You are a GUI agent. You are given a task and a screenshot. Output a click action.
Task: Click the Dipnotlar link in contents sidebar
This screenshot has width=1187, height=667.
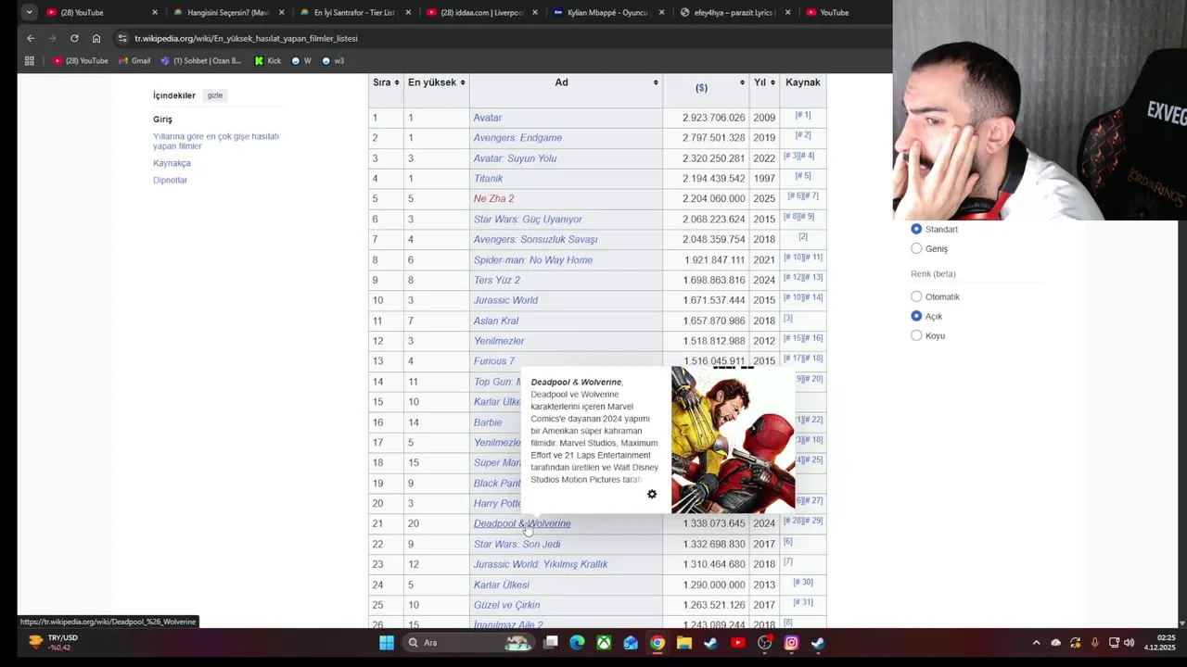pos(170,180)
